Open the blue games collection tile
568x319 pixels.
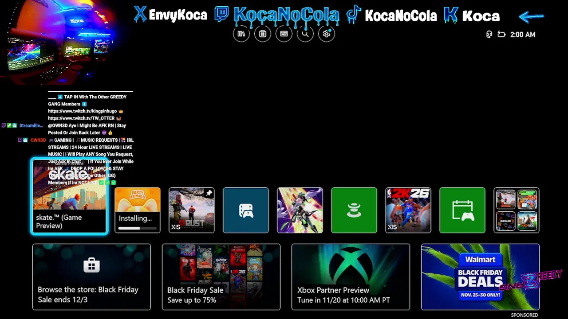[x=246, y=210]
